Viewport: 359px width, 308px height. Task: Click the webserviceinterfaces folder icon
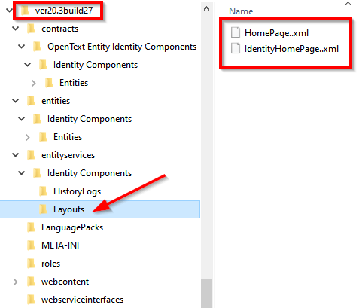31,300
